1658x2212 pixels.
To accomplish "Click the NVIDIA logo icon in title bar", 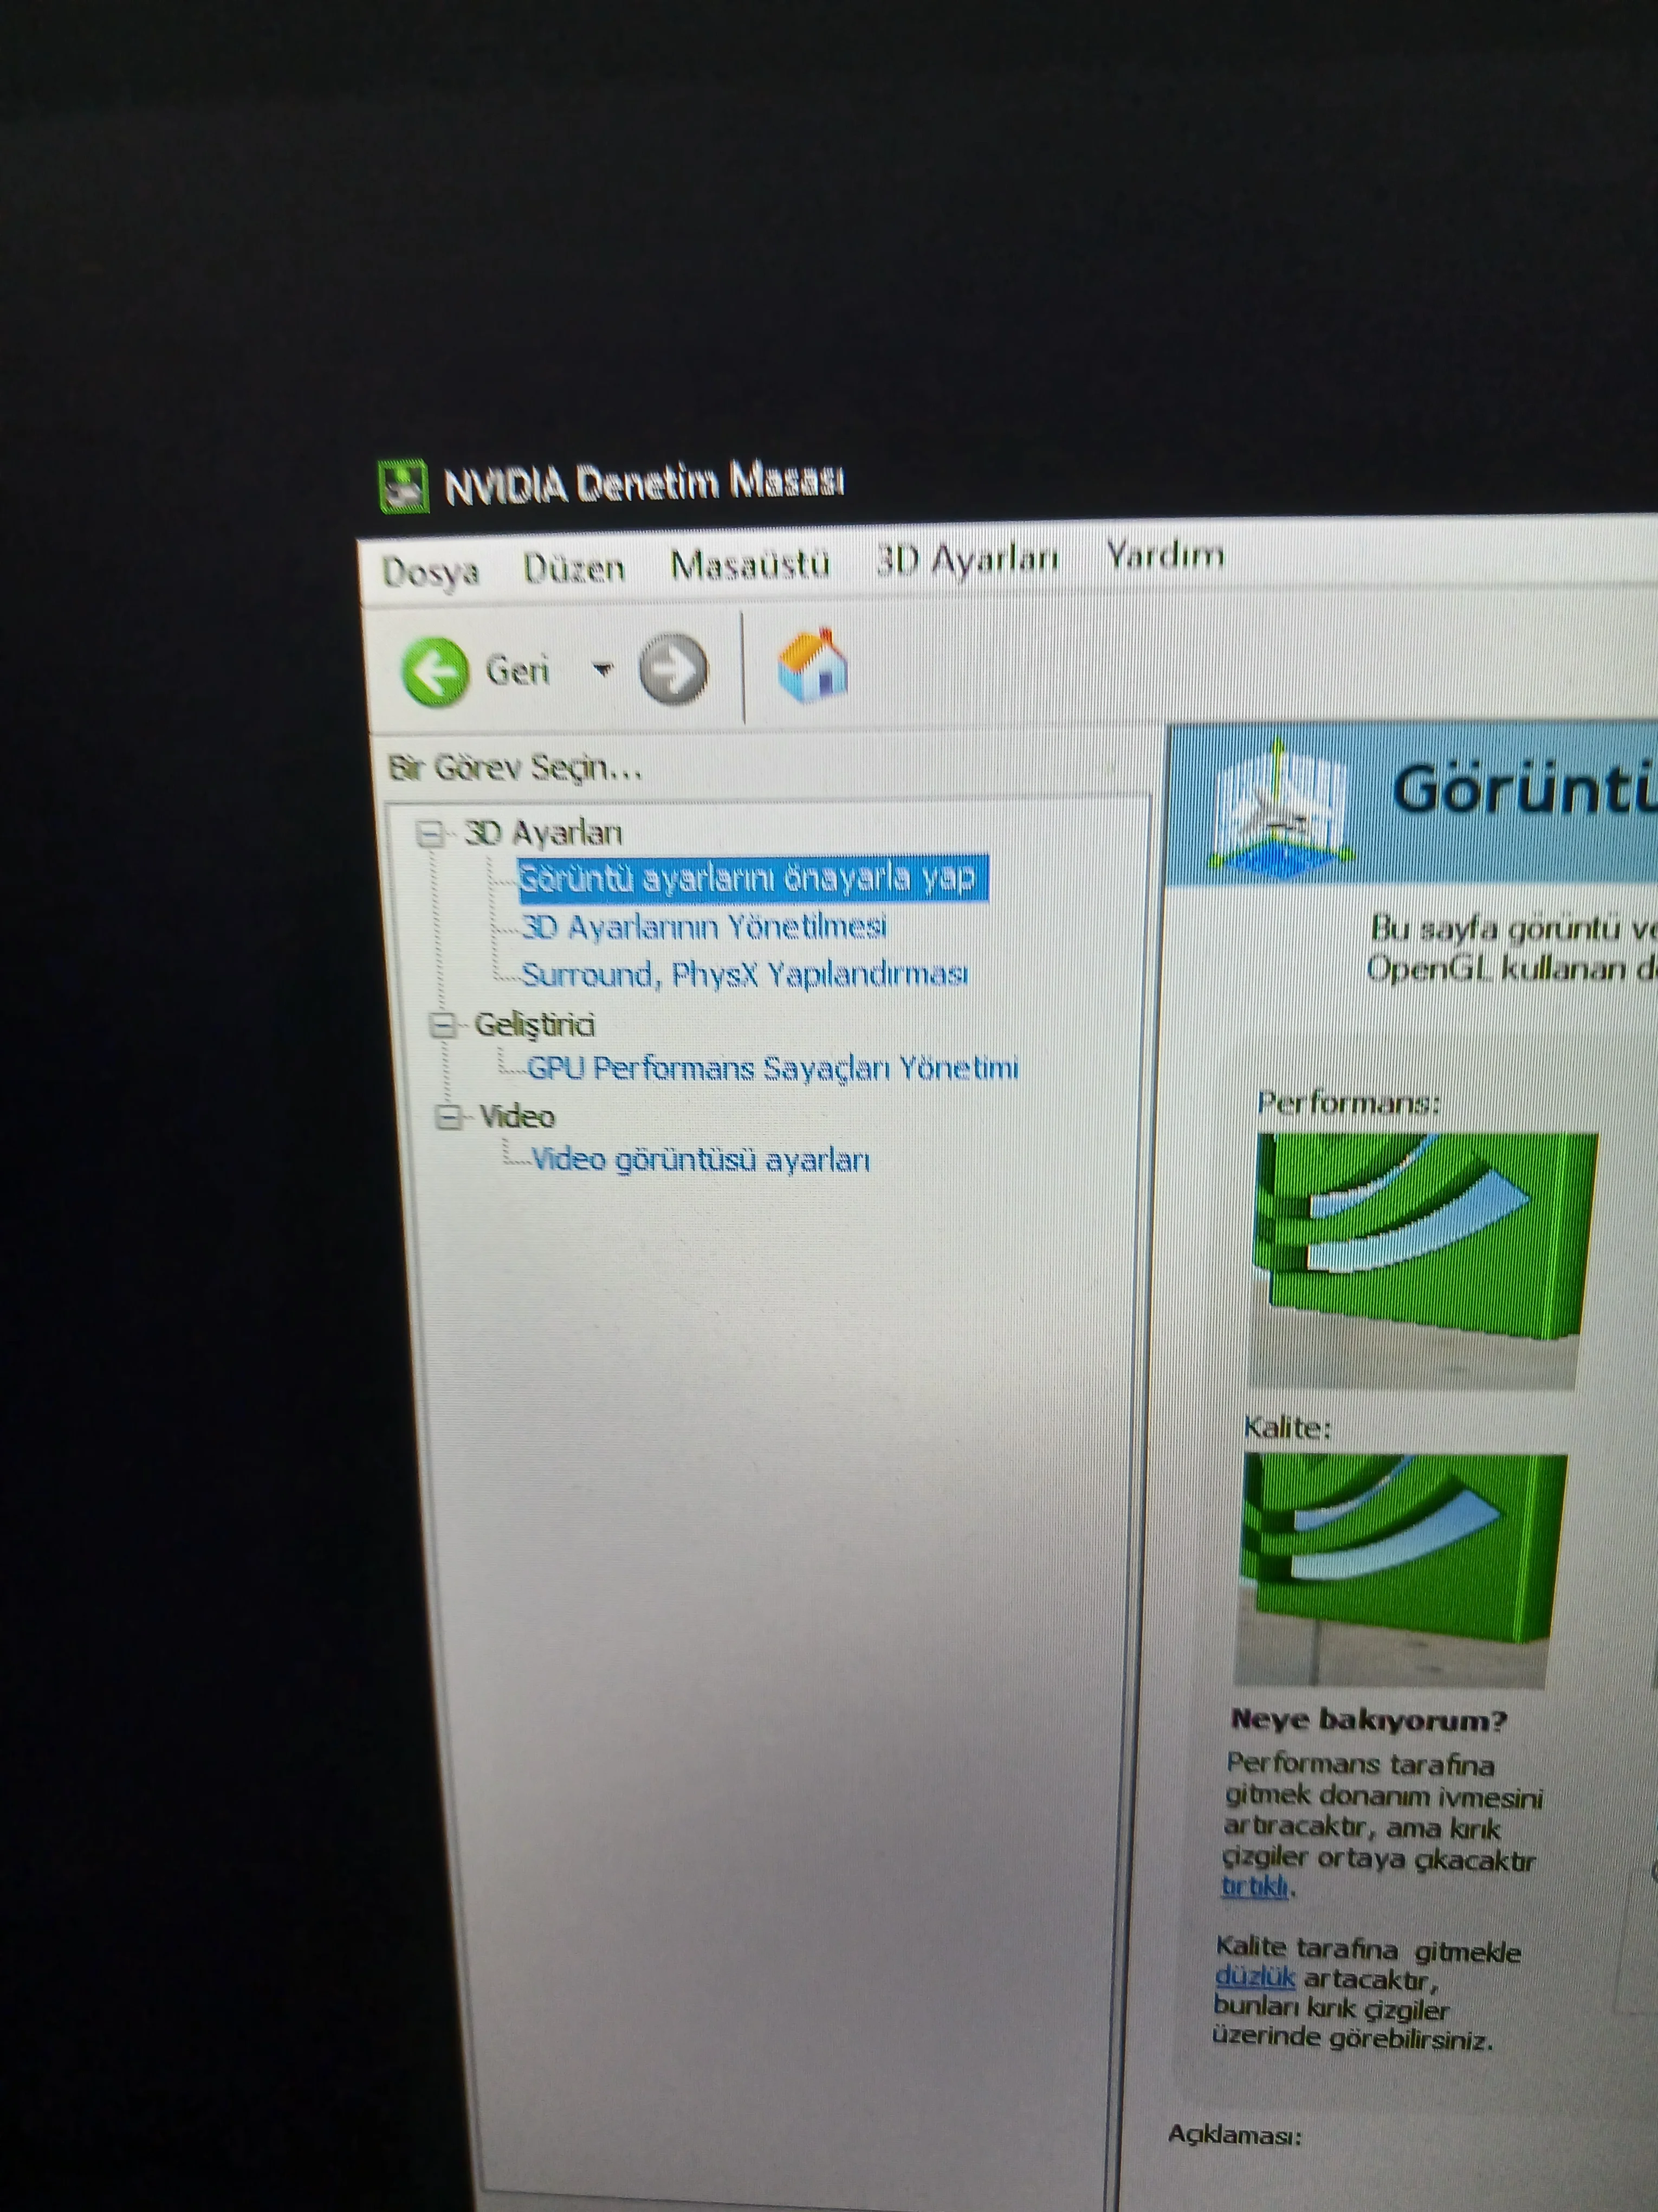I will [404, 487].
